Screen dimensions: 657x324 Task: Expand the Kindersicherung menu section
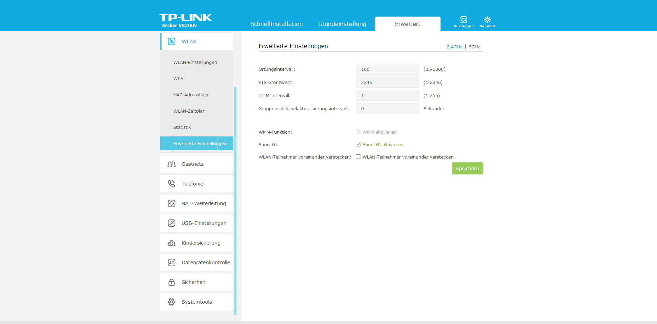pos(201,243)
